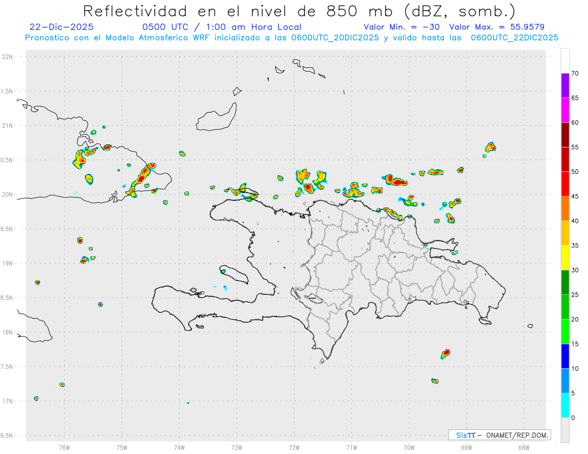Select the orange 40-45 dBZ color band
This screenshot has width=588, height=454.
(x=565, y=209)
